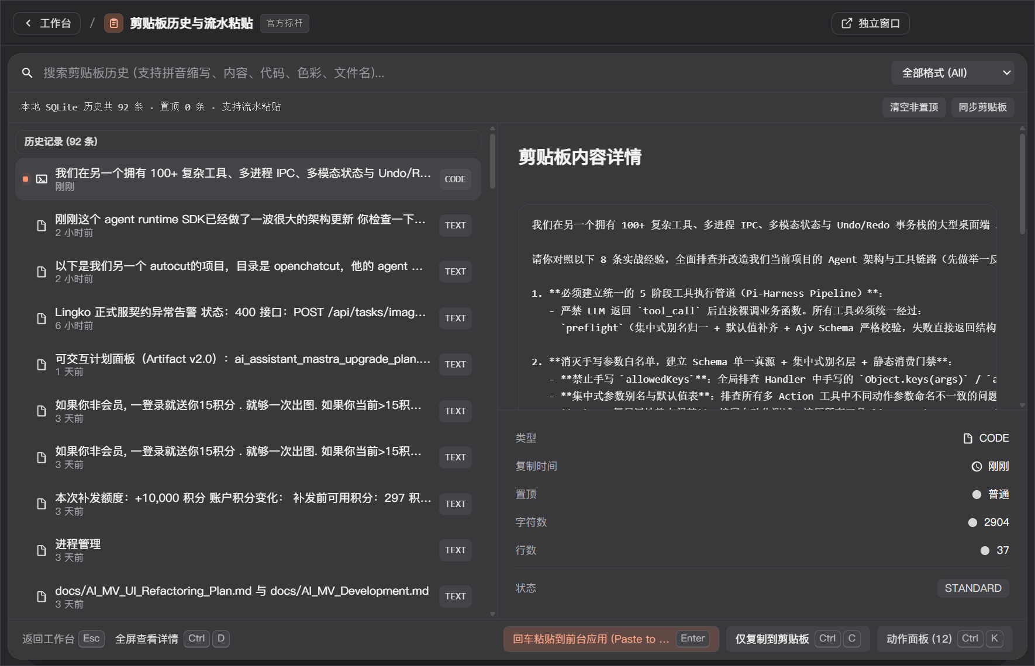Screen dimensions: 1035x666
Task: Click the terminal icon on the CODE entry
Action: [x=42, y=179]
